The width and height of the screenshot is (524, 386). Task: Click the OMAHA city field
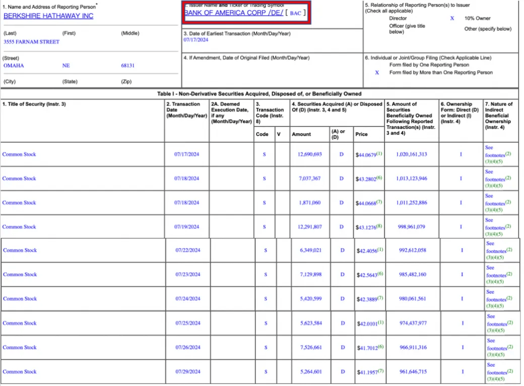(14, 66)
